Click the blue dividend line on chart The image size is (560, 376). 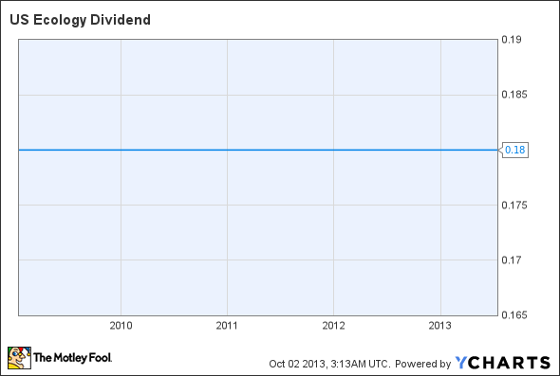point(258,150)
